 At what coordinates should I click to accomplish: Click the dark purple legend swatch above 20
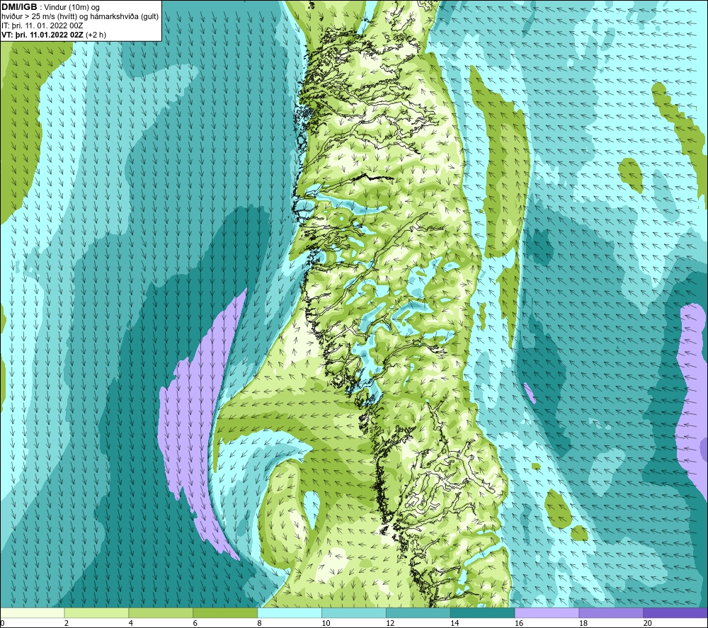click(675, 612)
